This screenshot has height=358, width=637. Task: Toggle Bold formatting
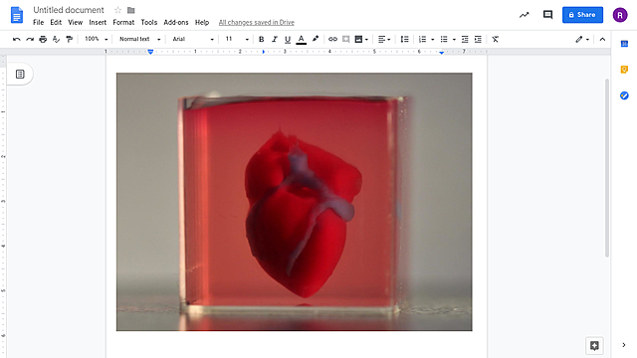click(x=261, y=39)
